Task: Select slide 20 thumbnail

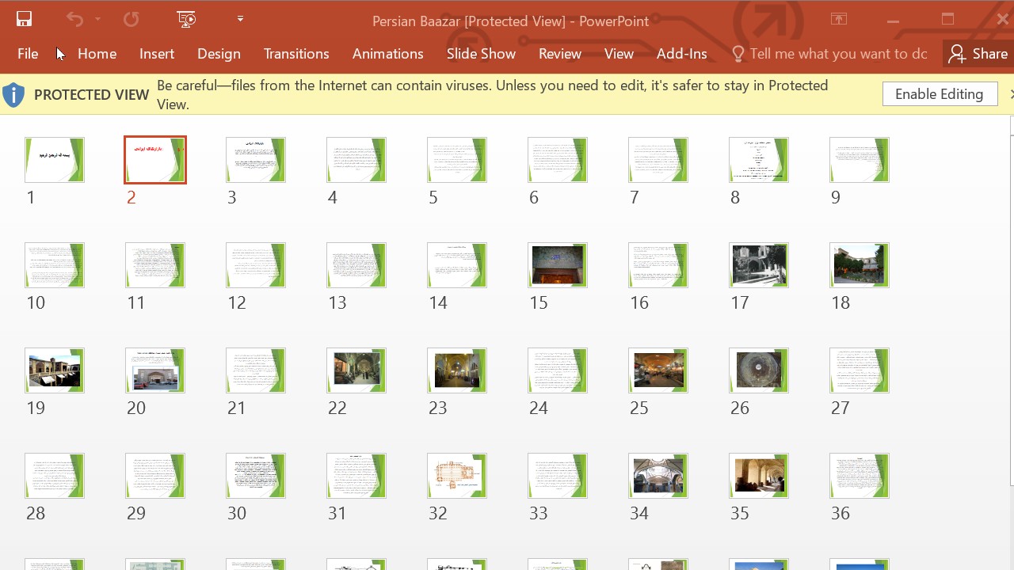Action: [155, 370]
